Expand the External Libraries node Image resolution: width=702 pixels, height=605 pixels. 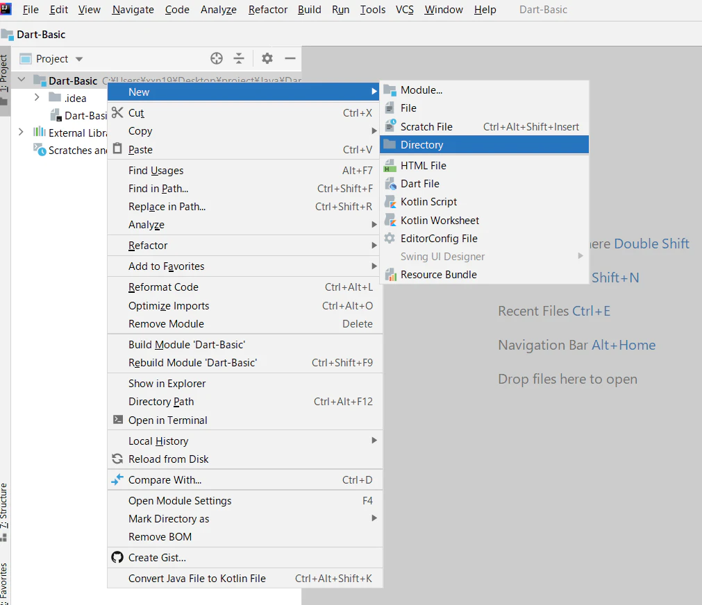click(x=21, y=132)
